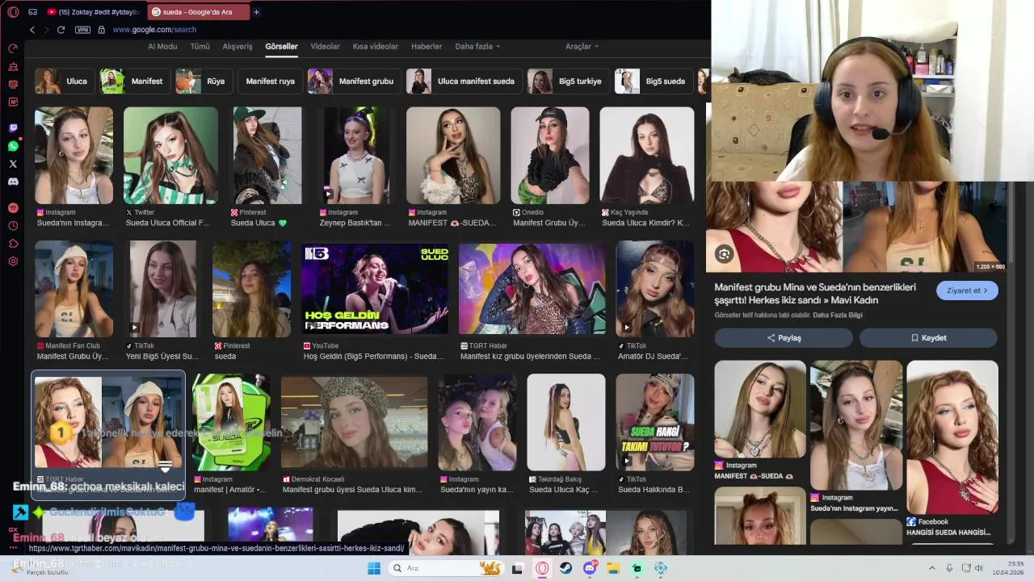Show hidden system tray icons
This screenshot has width=1034, height=581.
pos(931,568)
